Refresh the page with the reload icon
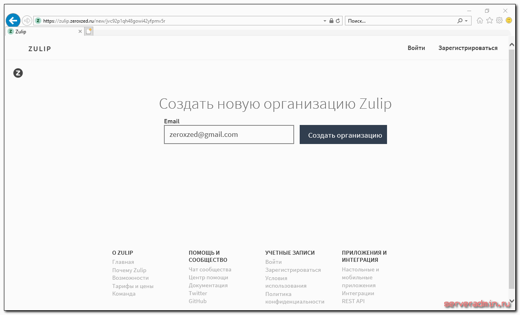The width and height of the screenshot is (520, 315). point(338,21)
